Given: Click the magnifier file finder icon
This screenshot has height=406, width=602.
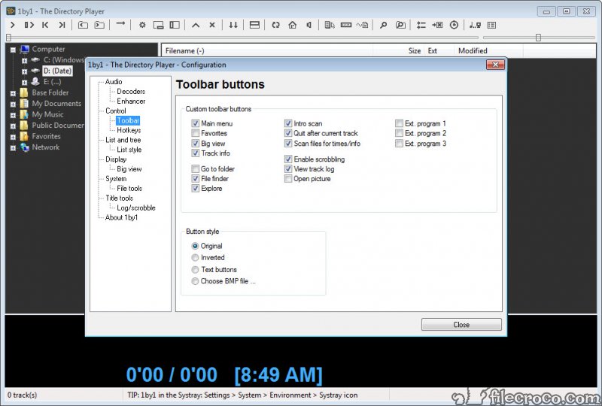Looking at the screenshot, I should pos(383,25).
